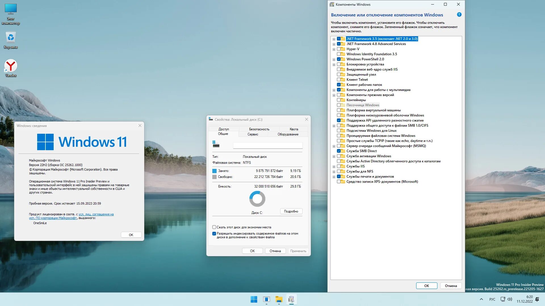The image size is (545, 306).
Task: Switch to the Безопасность tab
Action: tap(259, 129)
